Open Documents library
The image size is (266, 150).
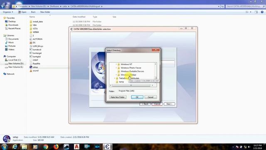tap(13, 39)
